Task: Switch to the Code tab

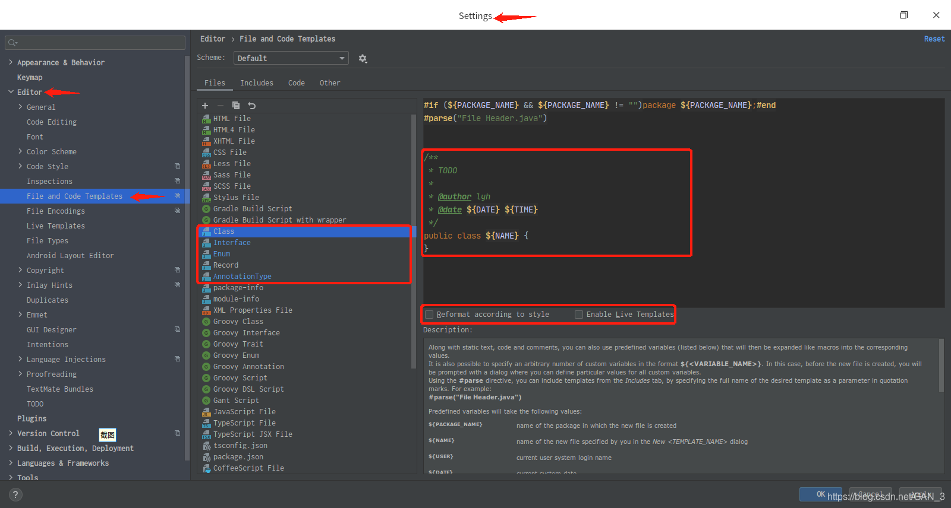Action: tap(297, 83)
